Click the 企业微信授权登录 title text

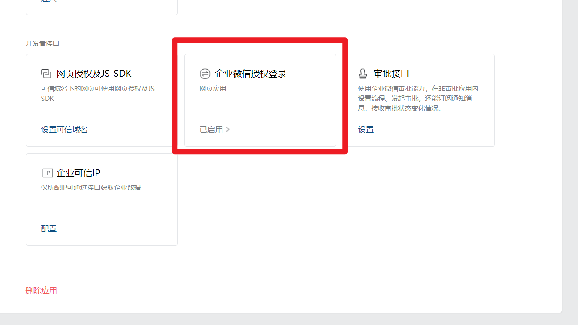tap(251, 73)
